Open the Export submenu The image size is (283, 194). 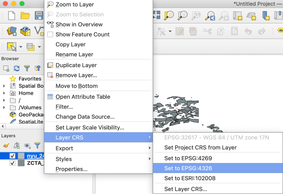coord(99,148)
